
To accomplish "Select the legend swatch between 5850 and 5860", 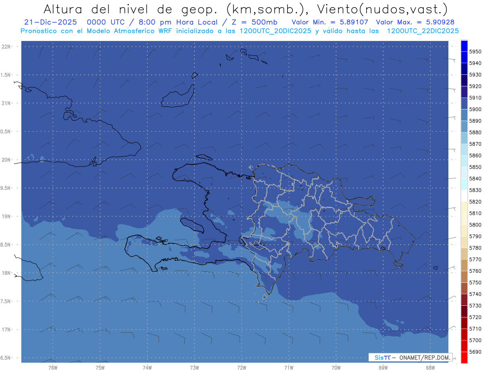I will click(464, 161).
